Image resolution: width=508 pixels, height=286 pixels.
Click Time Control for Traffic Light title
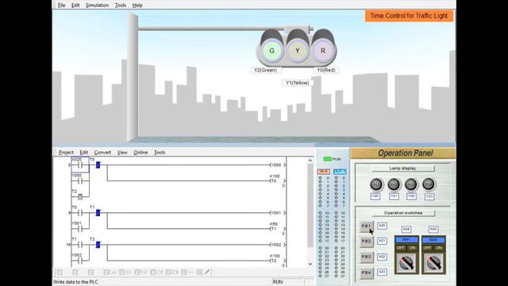click(x=410, y=16)
